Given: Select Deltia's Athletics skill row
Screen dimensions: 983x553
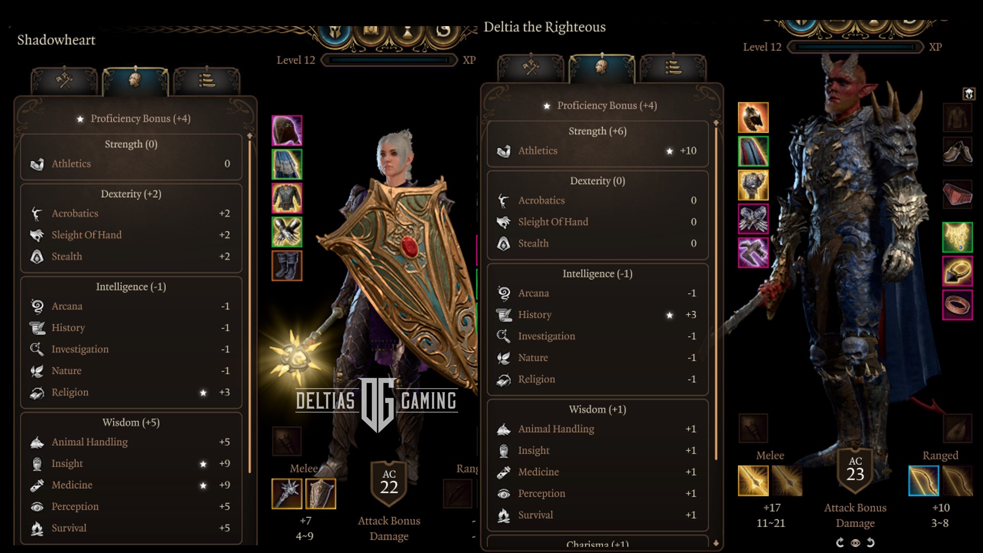Looking at the screenshot, I should 597,151.
